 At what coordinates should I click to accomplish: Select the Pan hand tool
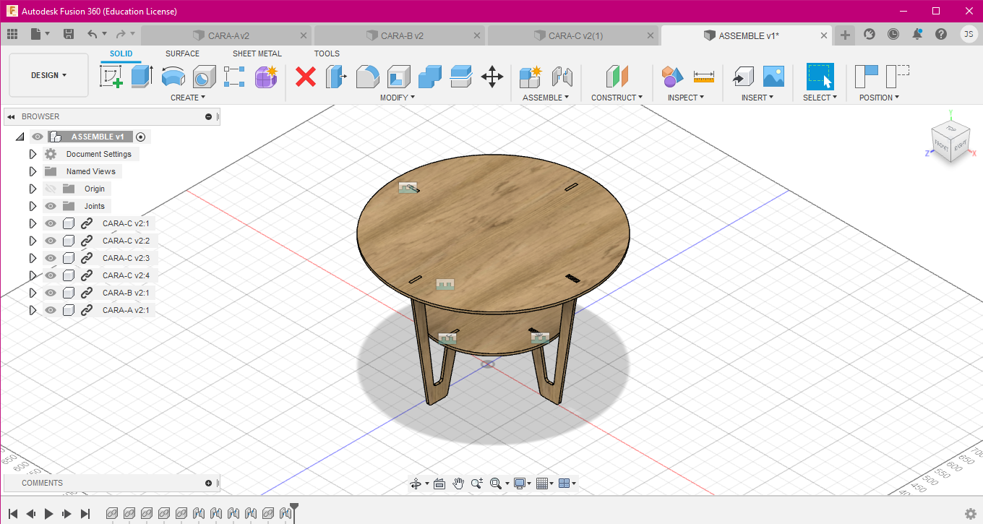[x=458, y=484]
